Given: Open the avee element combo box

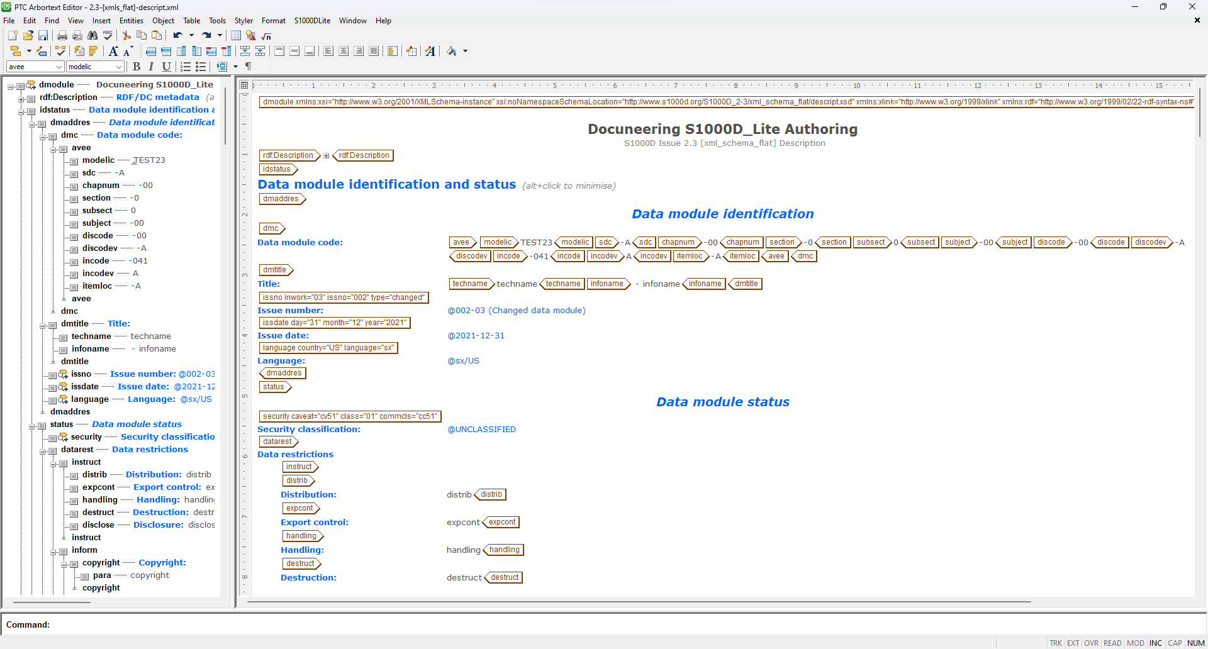Looking at the screenshot, I should 35,67.
